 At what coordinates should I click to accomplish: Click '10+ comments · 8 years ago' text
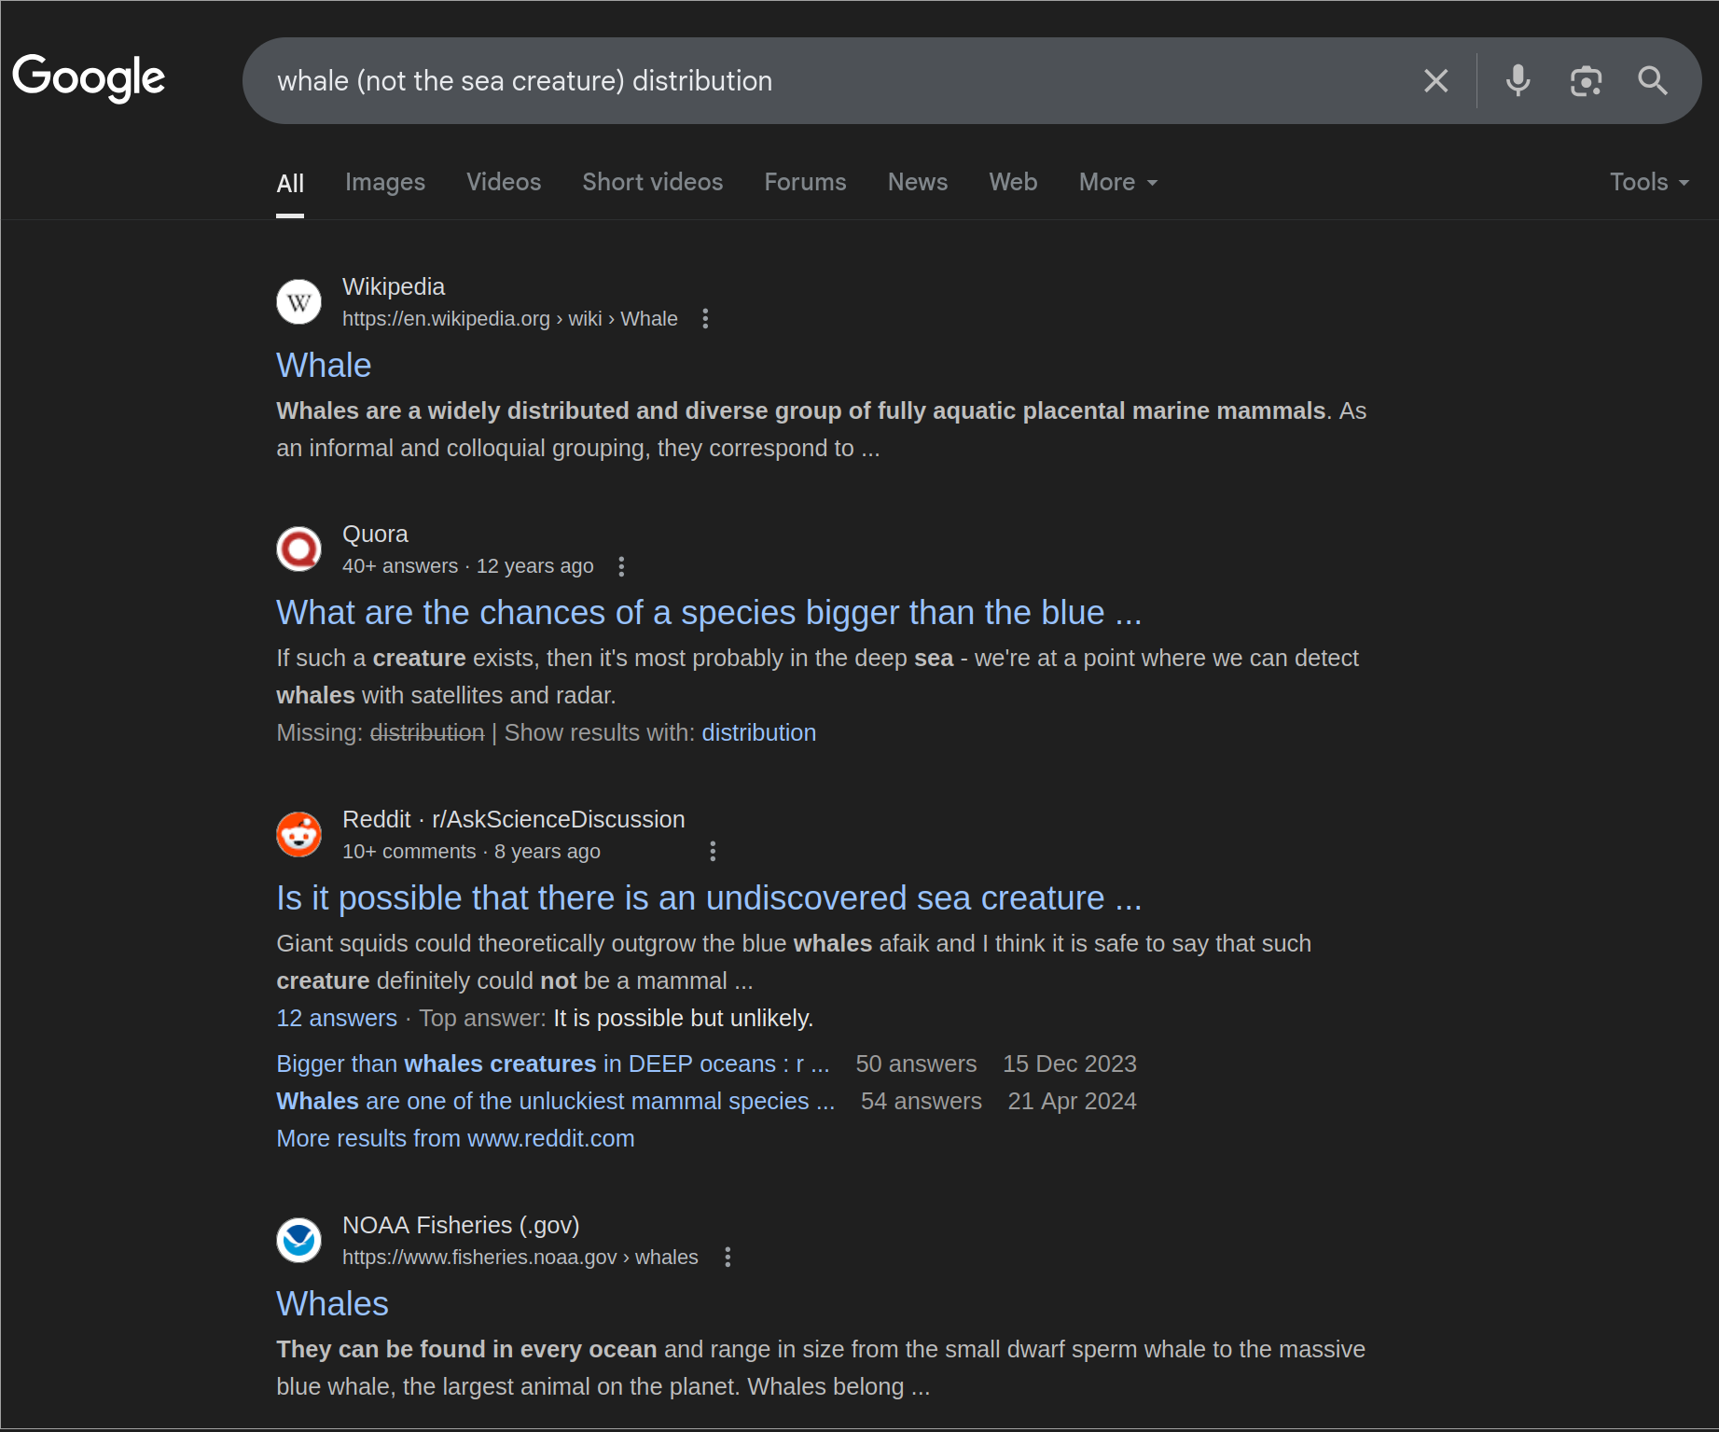click(471, 852)
